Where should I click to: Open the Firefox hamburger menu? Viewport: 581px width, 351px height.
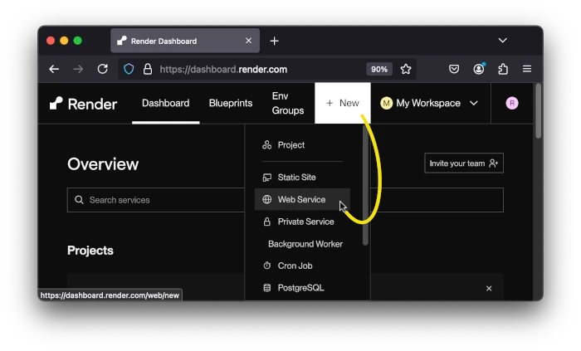[527, 69]
